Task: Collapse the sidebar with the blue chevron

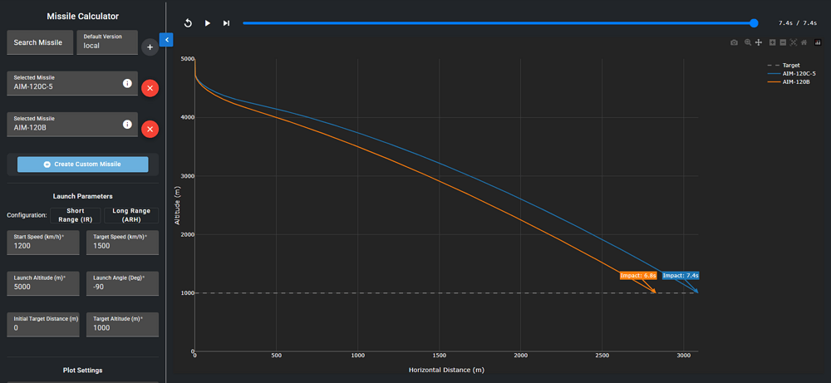Action: click(165, 39)
